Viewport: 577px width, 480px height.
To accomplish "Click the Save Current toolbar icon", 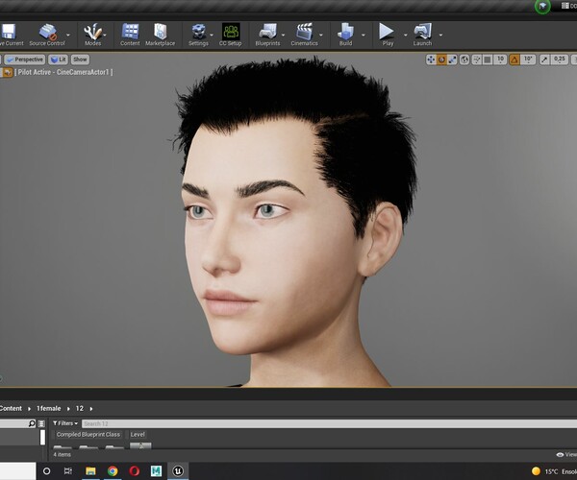I will pyautogui.click(x=9, y=32).
